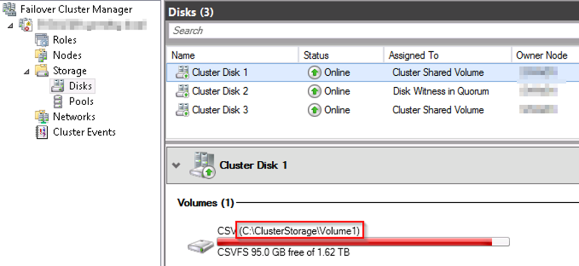Click Online status text of Cluster Disk 1

pos(337,72)
